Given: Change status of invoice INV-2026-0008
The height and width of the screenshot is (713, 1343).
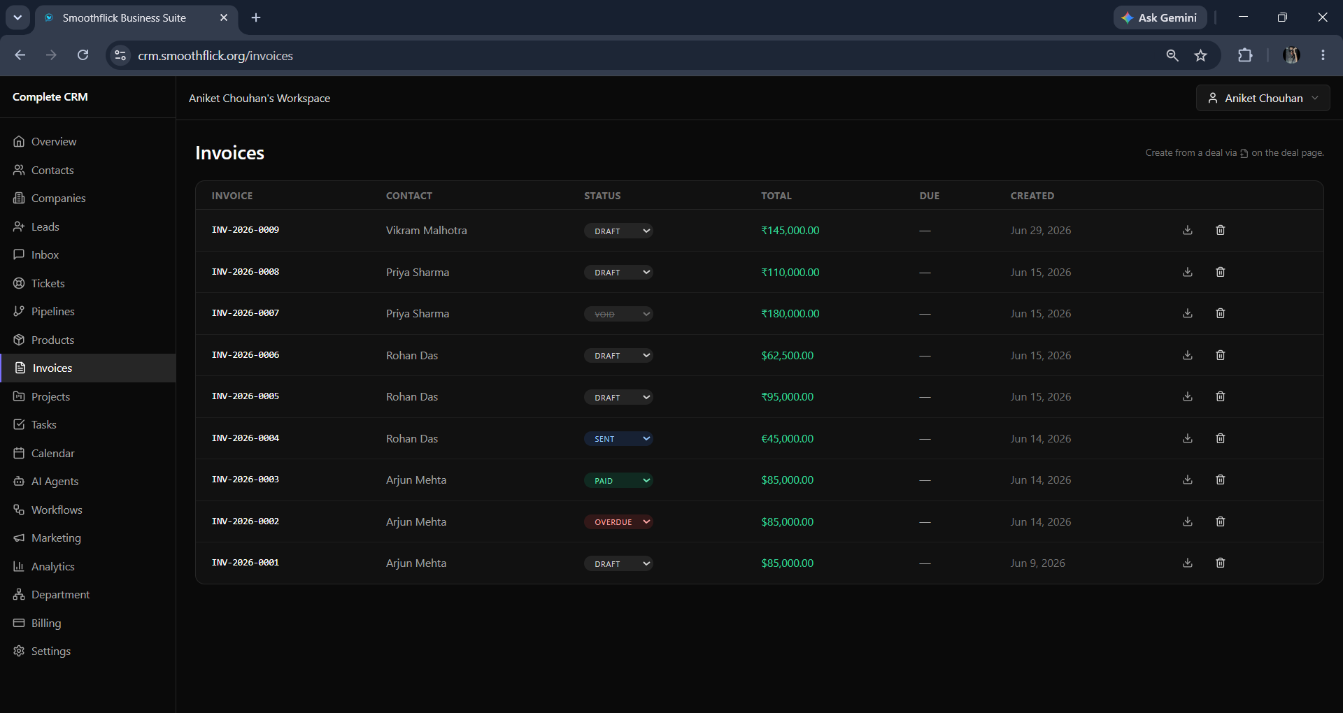Looking at the screenshot, I should pos(618,272).
